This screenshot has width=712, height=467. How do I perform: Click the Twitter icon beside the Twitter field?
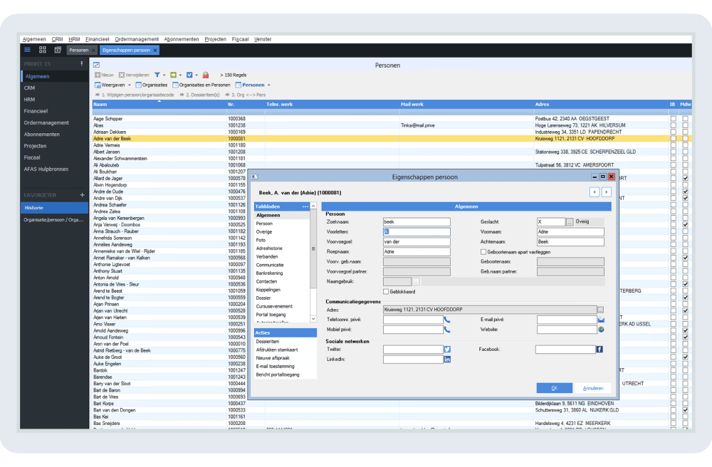click(447, 350)
